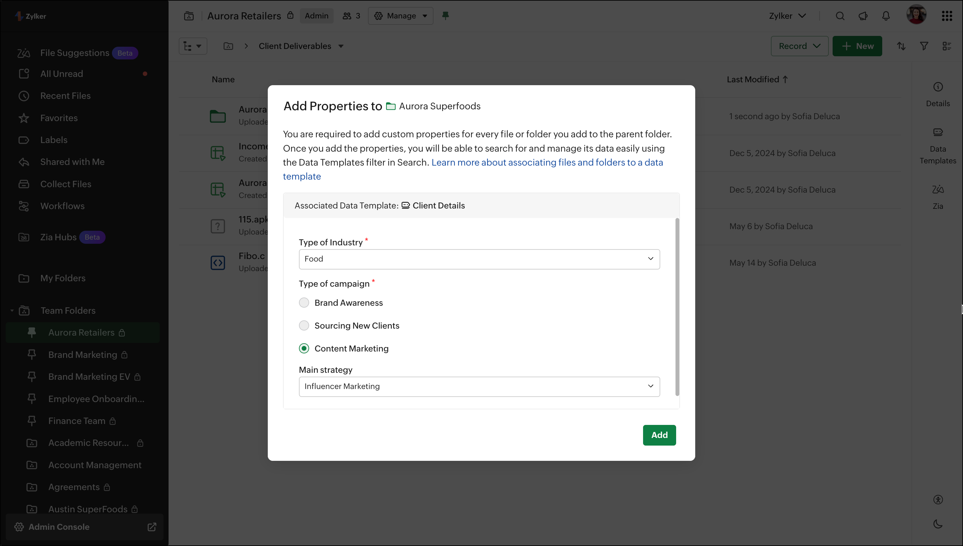The height and width of the screenshot is (546, 963).
Task: Select the Brand Awareness radio option
Action: pyautogui.click(x=304, y=303)
